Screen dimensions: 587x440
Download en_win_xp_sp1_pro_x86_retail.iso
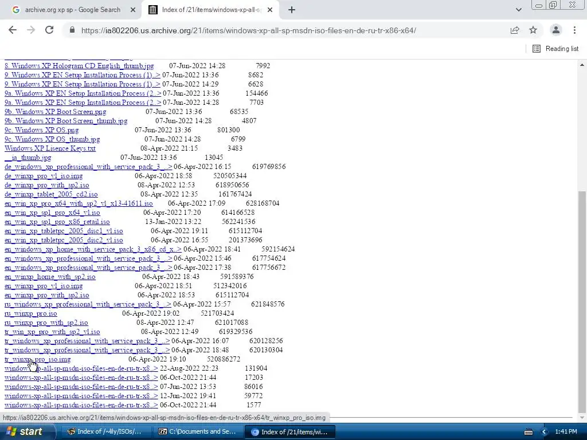(x=57, y=222)
